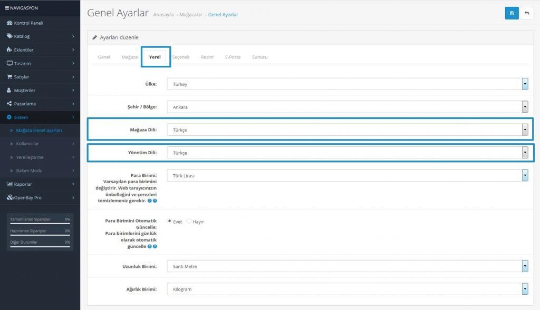The image size is (540, 310).
Task: Click the Satışlar shopping cart icon
Action: (x=9, y=77)
